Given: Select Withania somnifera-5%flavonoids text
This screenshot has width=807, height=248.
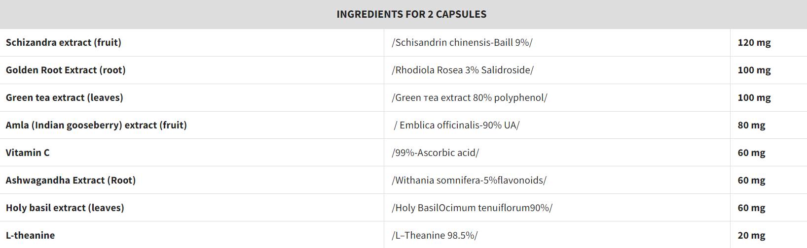Looking at the screenshot, I should tap(469, 180).
